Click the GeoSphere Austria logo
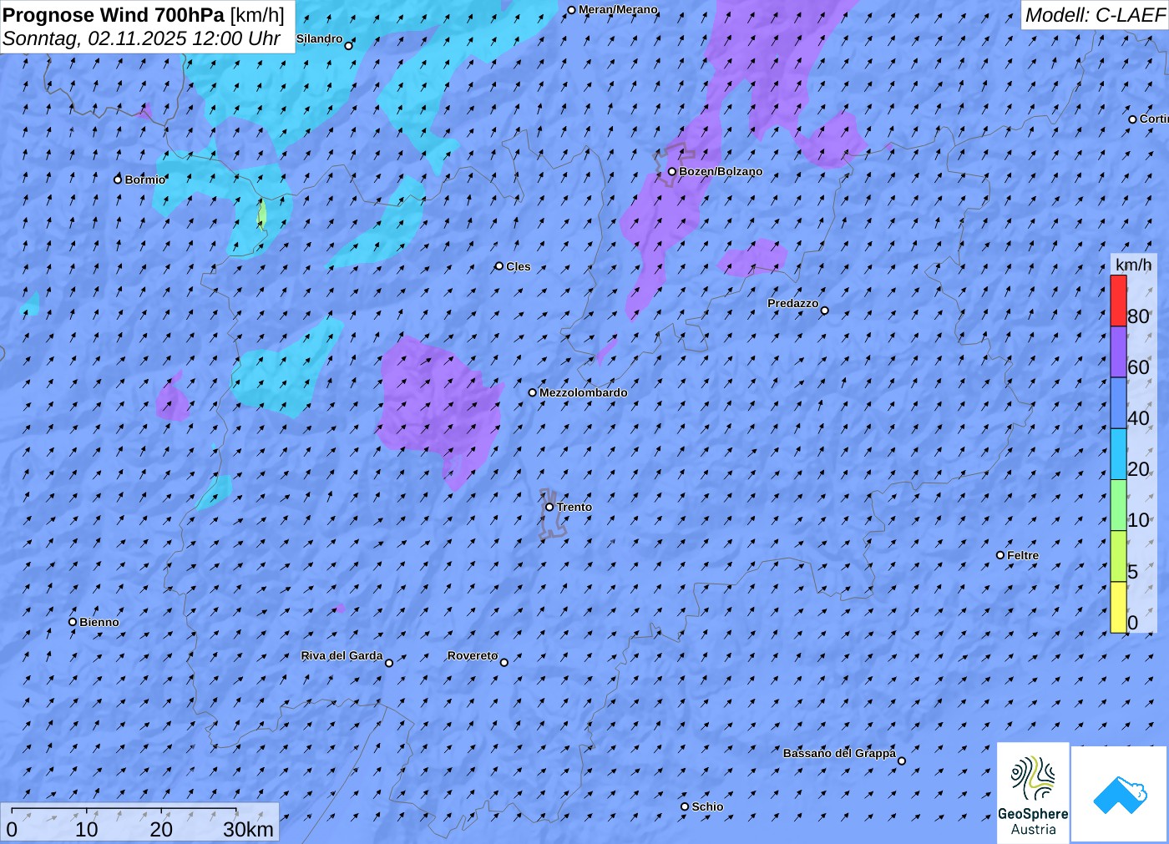This screenshot has width=1169, height=844. [1033, 792]
